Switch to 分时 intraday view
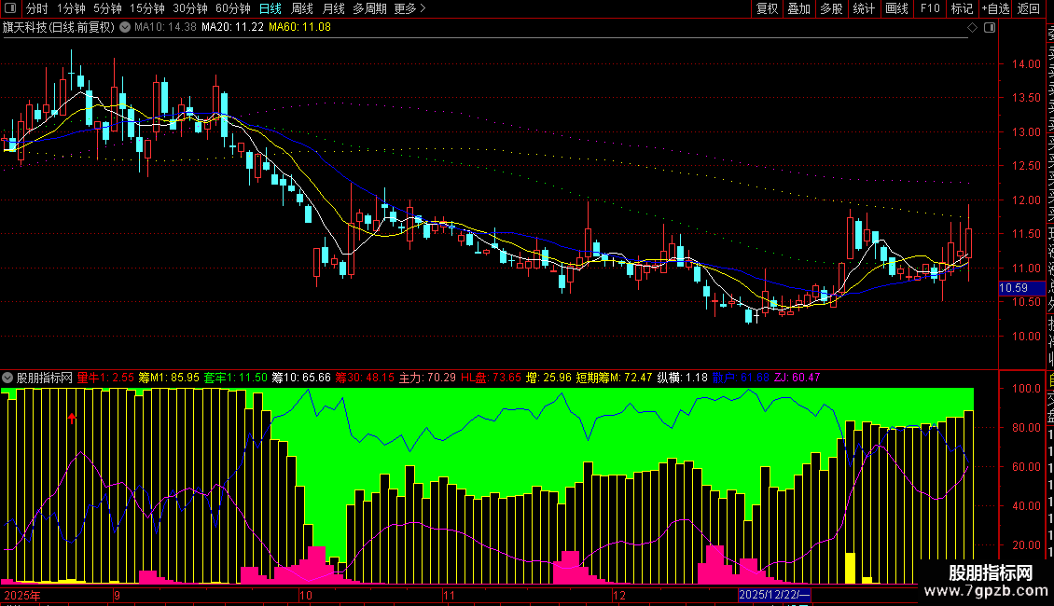The width and height of the screenshot is (1054, 606). click(37, 8)
